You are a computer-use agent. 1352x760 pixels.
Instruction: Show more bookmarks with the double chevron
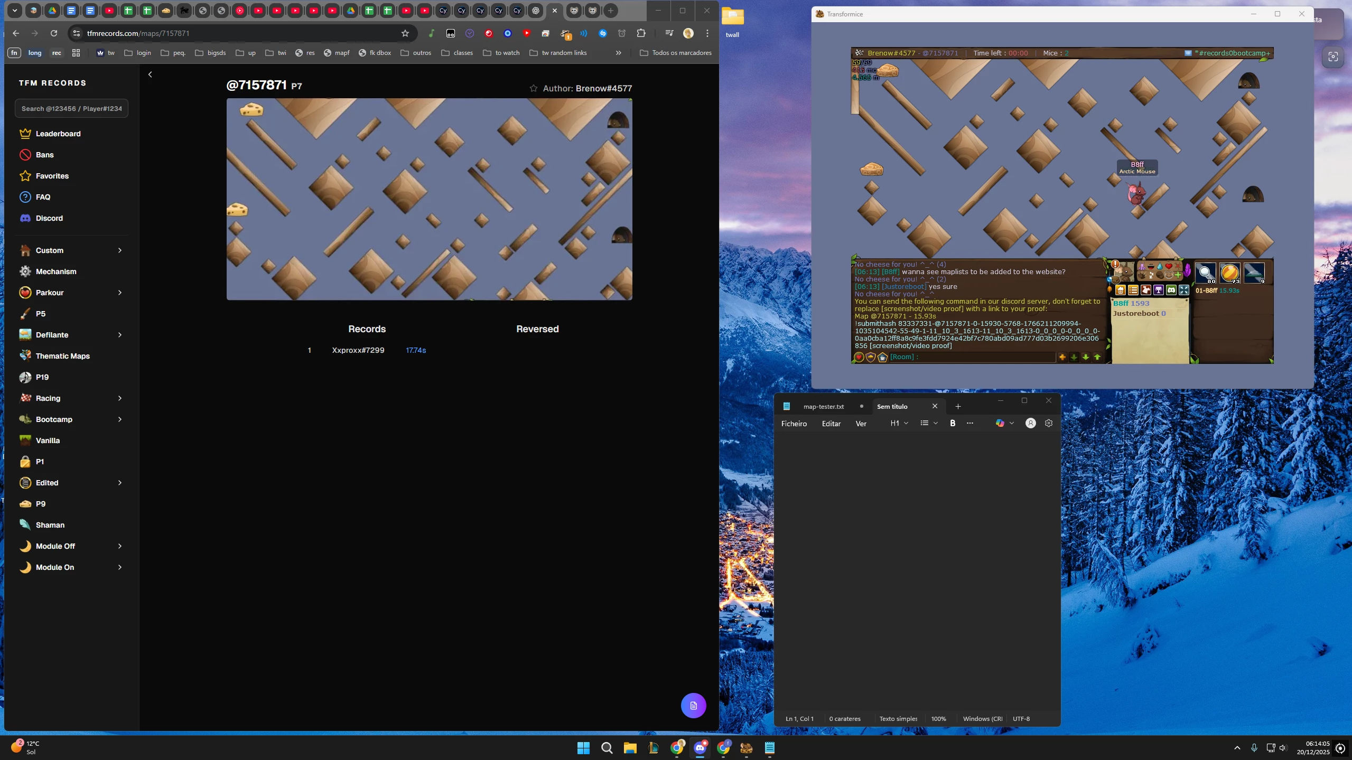pos(619,53)
